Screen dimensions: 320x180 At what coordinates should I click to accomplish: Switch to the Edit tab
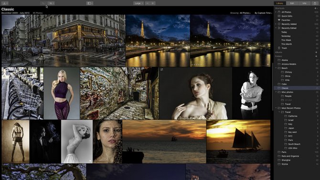pos(292,3)
